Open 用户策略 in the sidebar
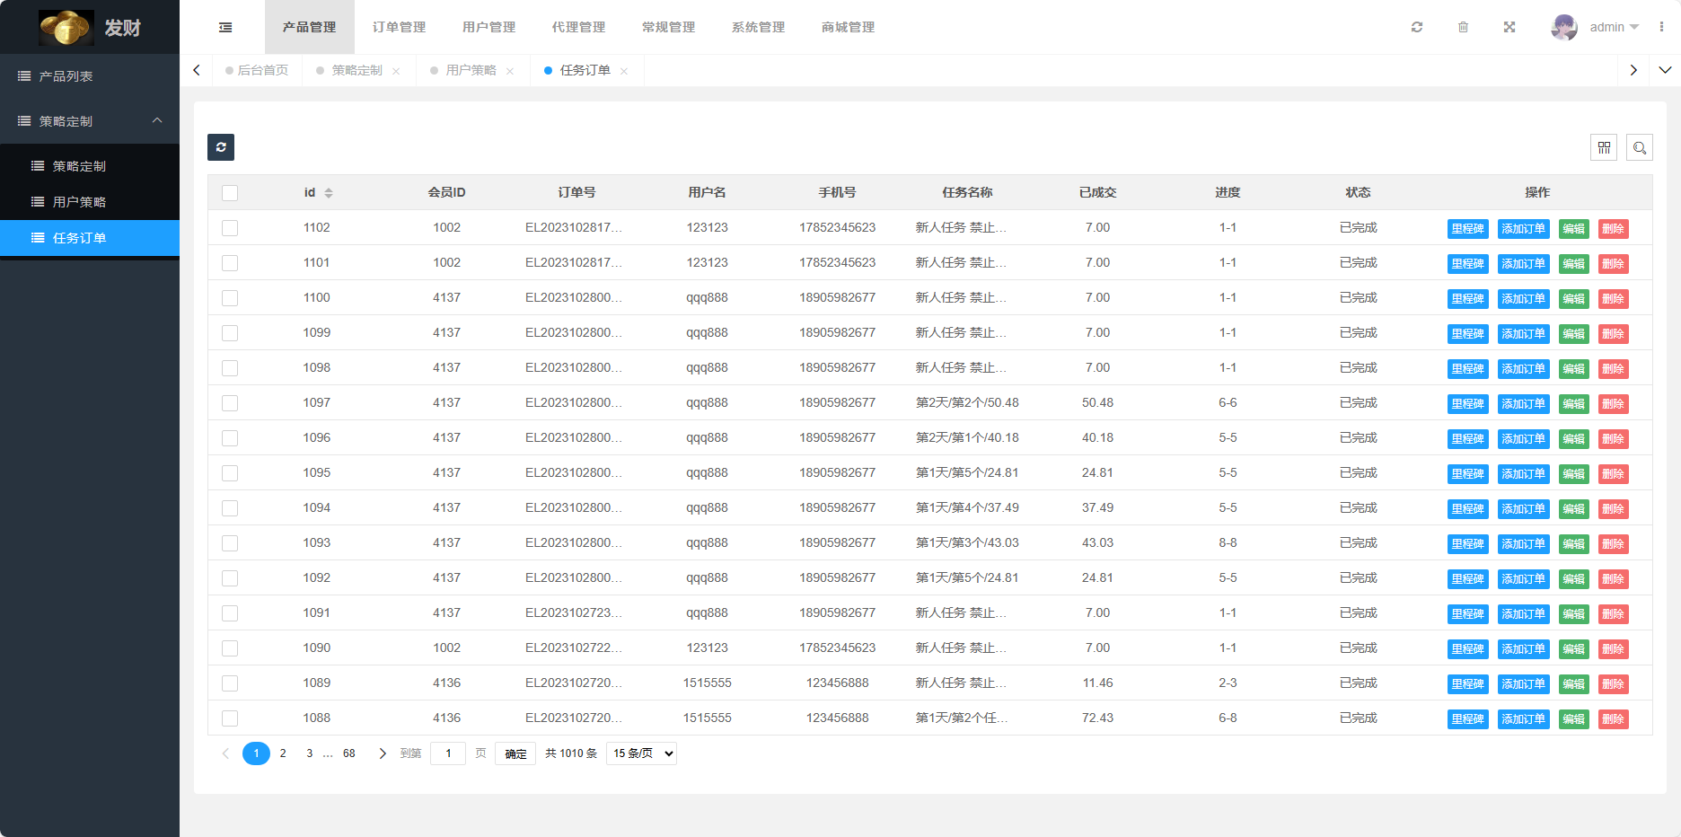 90,202
